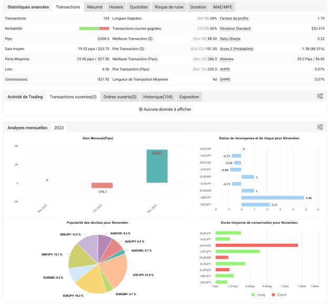Click the Pips value '3,006.5'

pyautogui.click(x=103, y=39)
